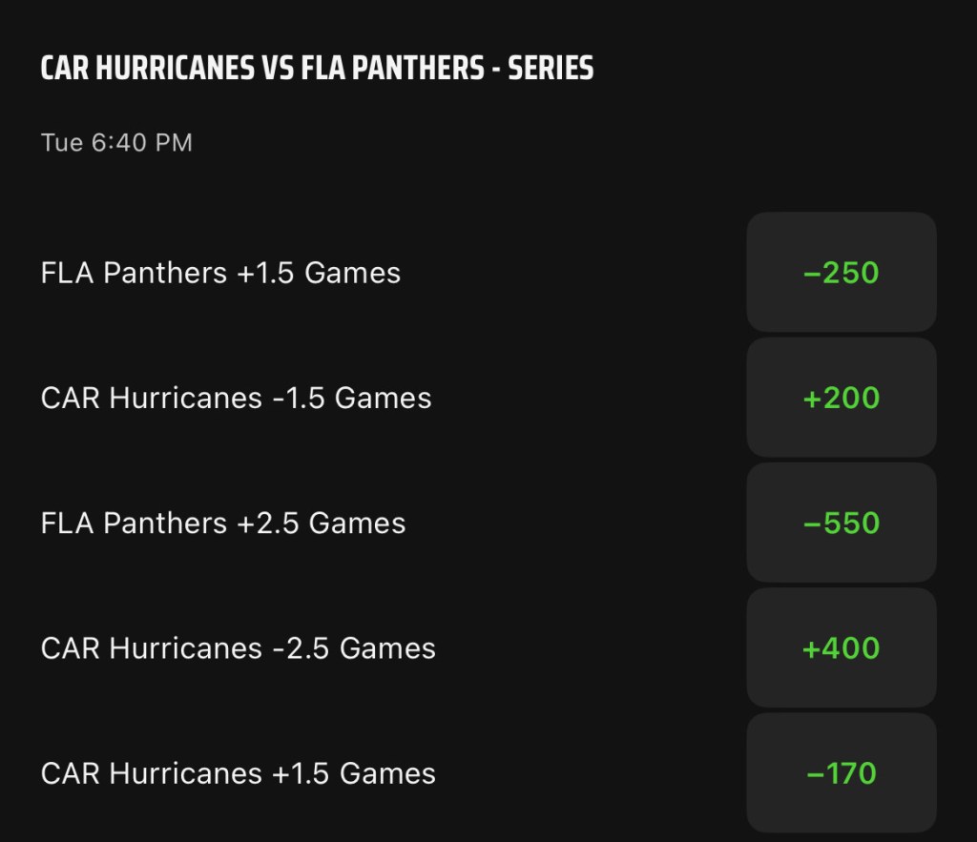977x842 pixels.
Task: Open the Hurricanes vs Panthers series header
Action: pyautogui.click(x=317, y=69)
